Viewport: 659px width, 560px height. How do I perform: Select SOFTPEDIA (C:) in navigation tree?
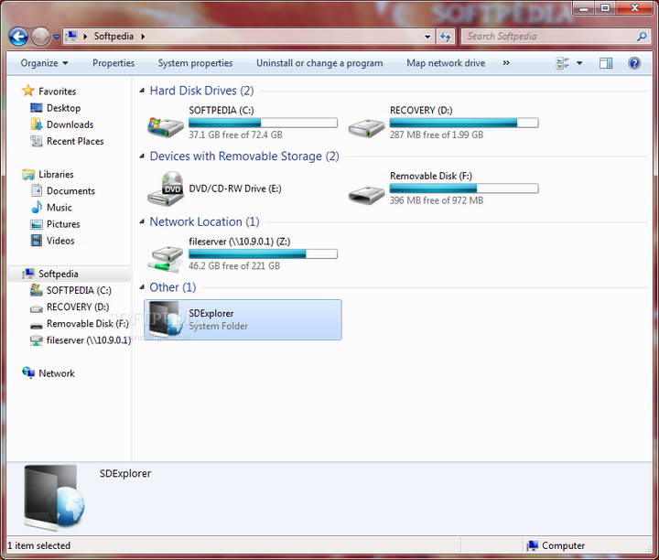(x=79, y=290)
